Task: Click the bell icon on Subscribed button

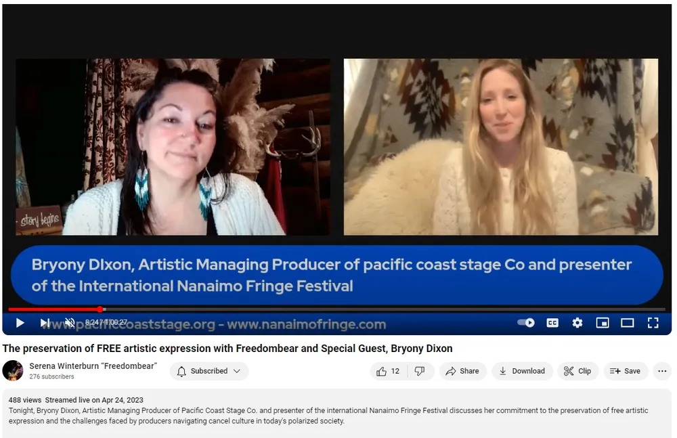Action: pyautogui.click(x=181, y=371)
